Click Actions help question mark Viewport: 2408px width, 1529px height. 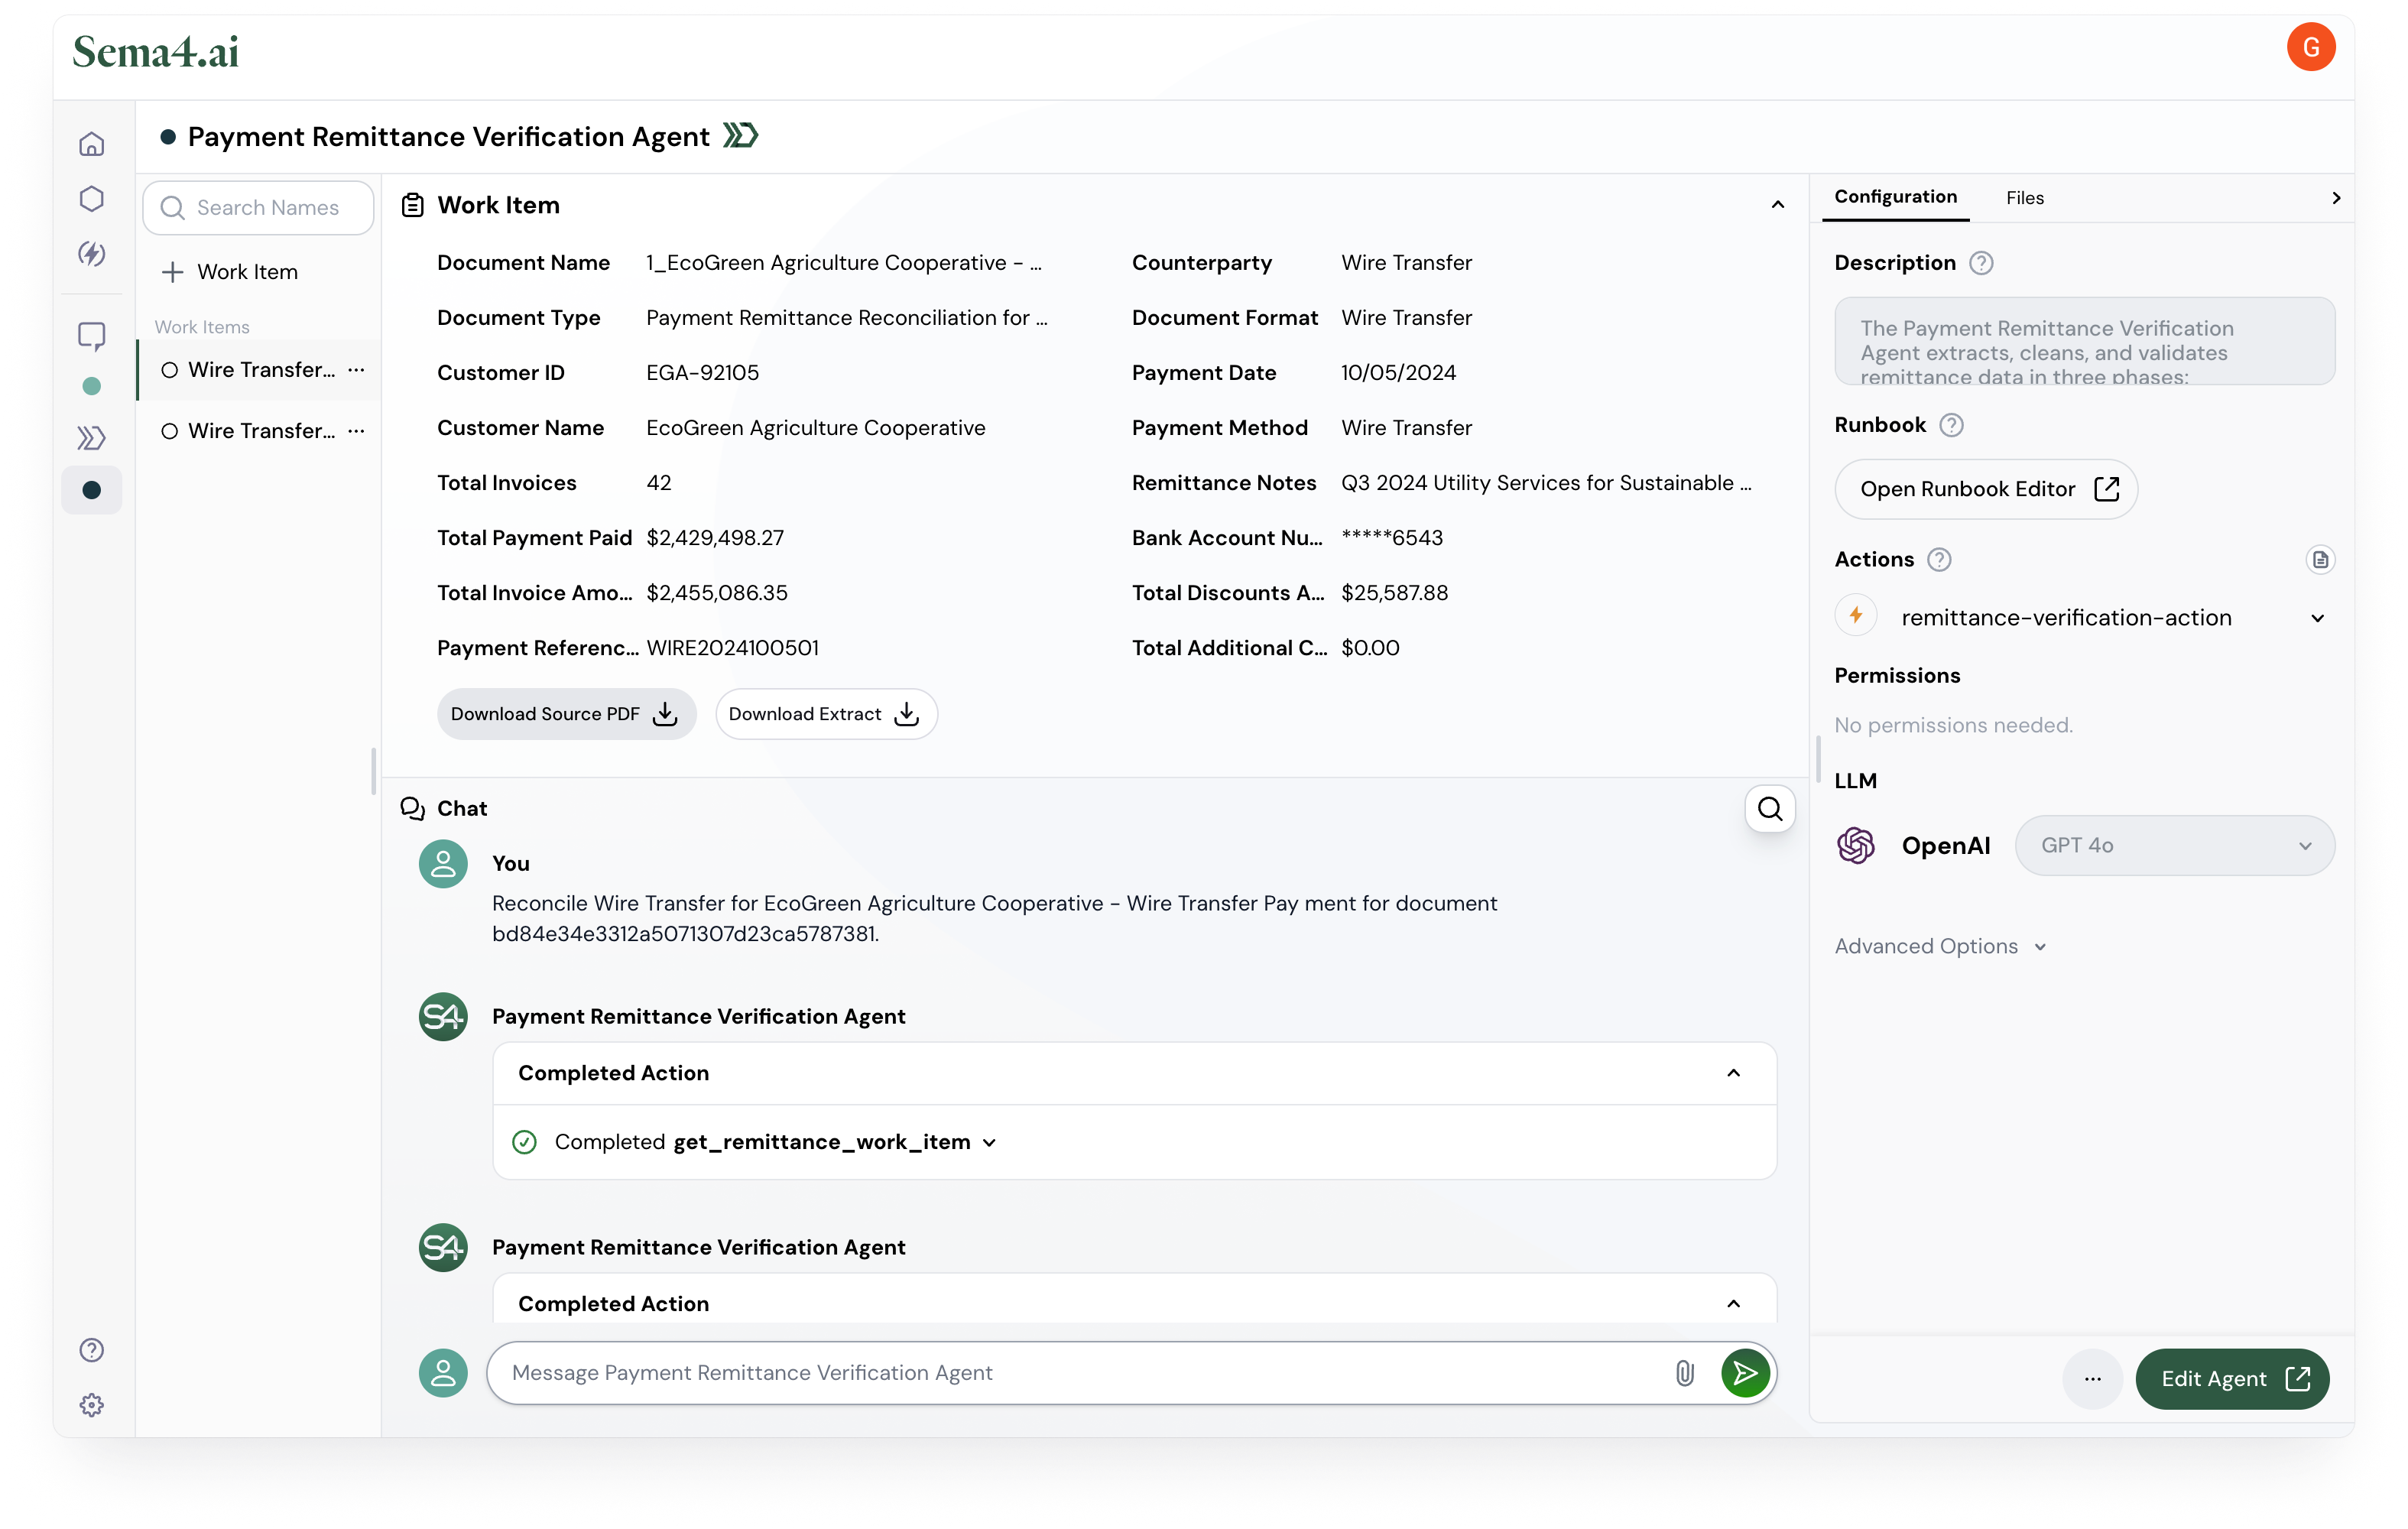[x=1938, y=559]
